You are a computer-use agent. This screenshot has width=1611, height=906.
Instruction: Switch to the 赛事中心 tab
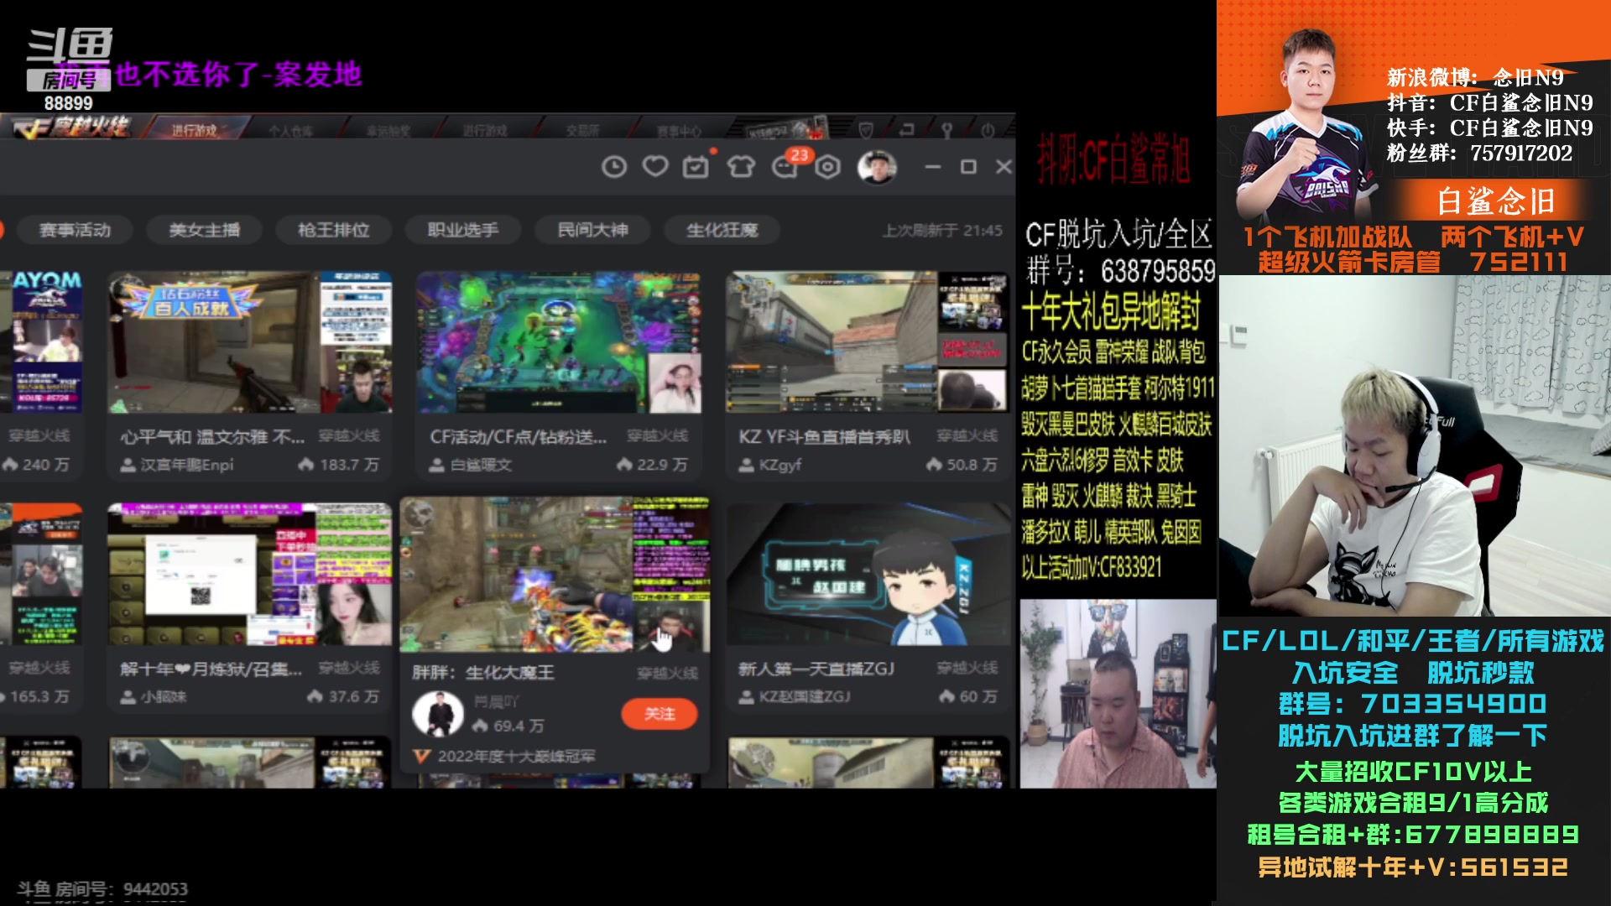(x=679, y=130)
